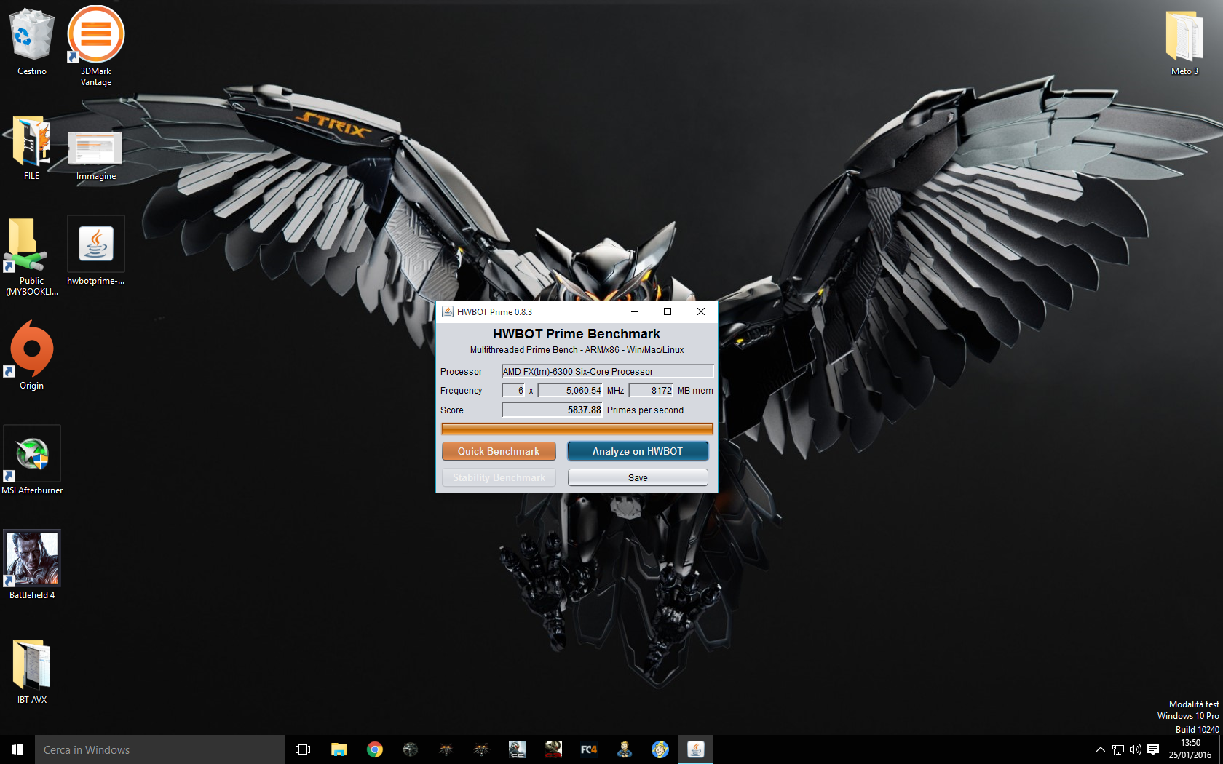Image resolution: width=1223 pixels, height=764 pixels.
Task: Click Analyze on HWBOT button
Action: 638,451
